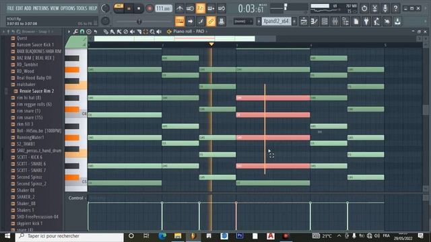This screenshot has height=242, width=431.
Task: Toggle the PAT/SONG mode switch
Action: click(119, 8)
